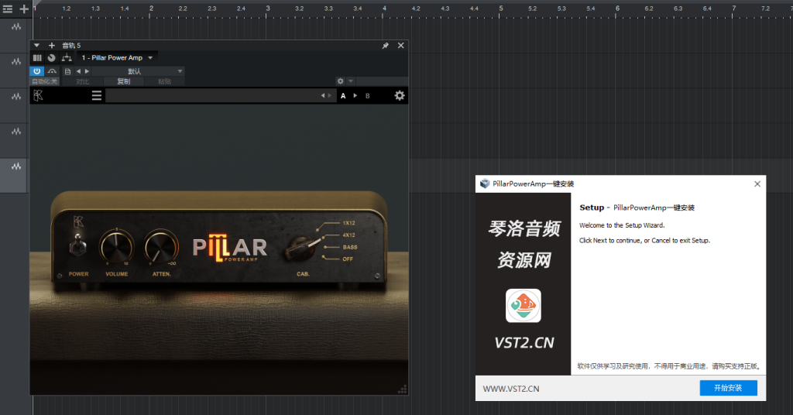Select the second track's waveform icon

[16, 62]
